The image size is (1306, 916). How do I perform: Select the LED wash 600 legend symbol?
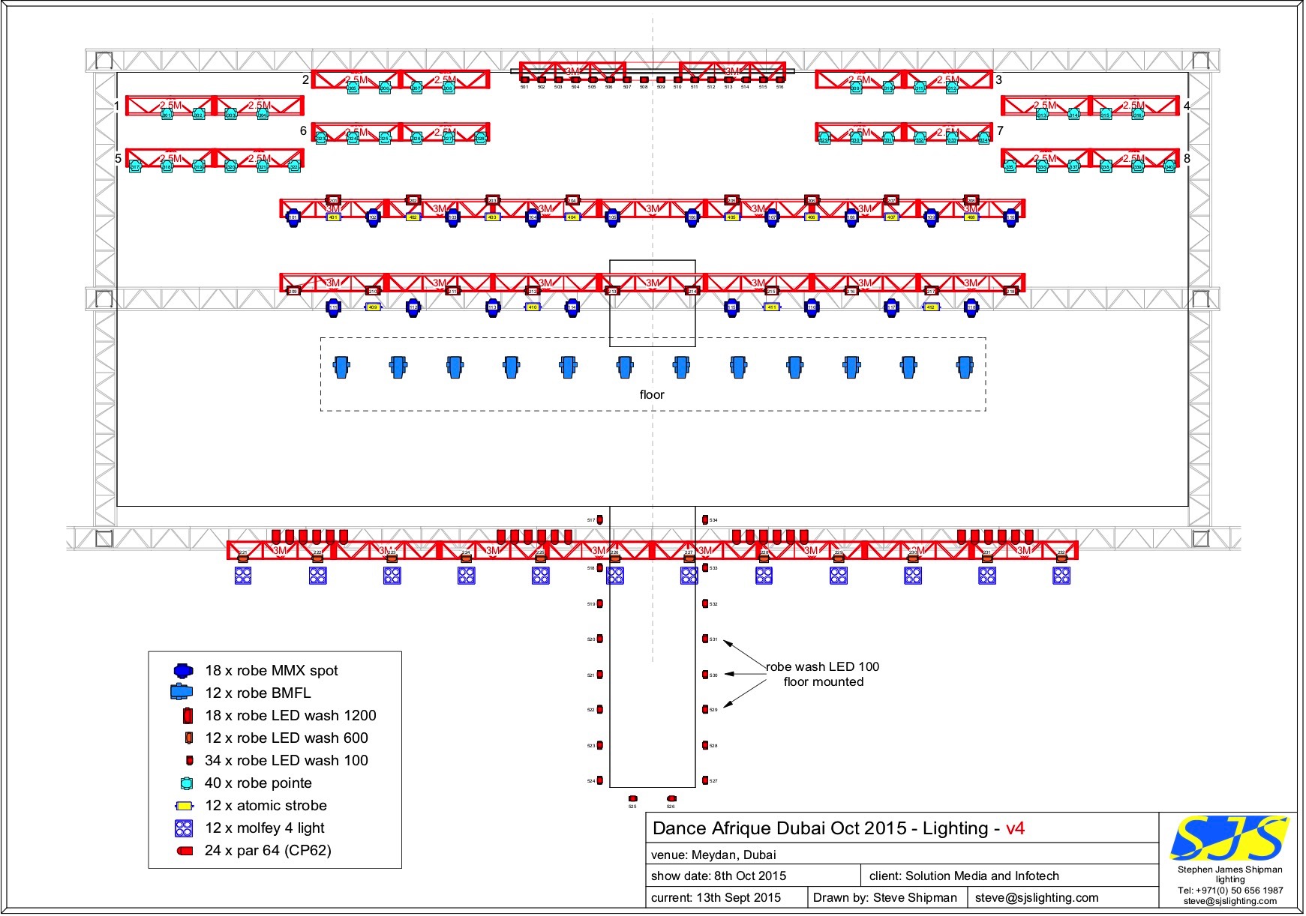point(189,738)
